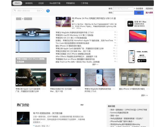165x127 pixels.
Task: Click reply icon beside Final Cut Pro headline
Action: pos(115,61)
